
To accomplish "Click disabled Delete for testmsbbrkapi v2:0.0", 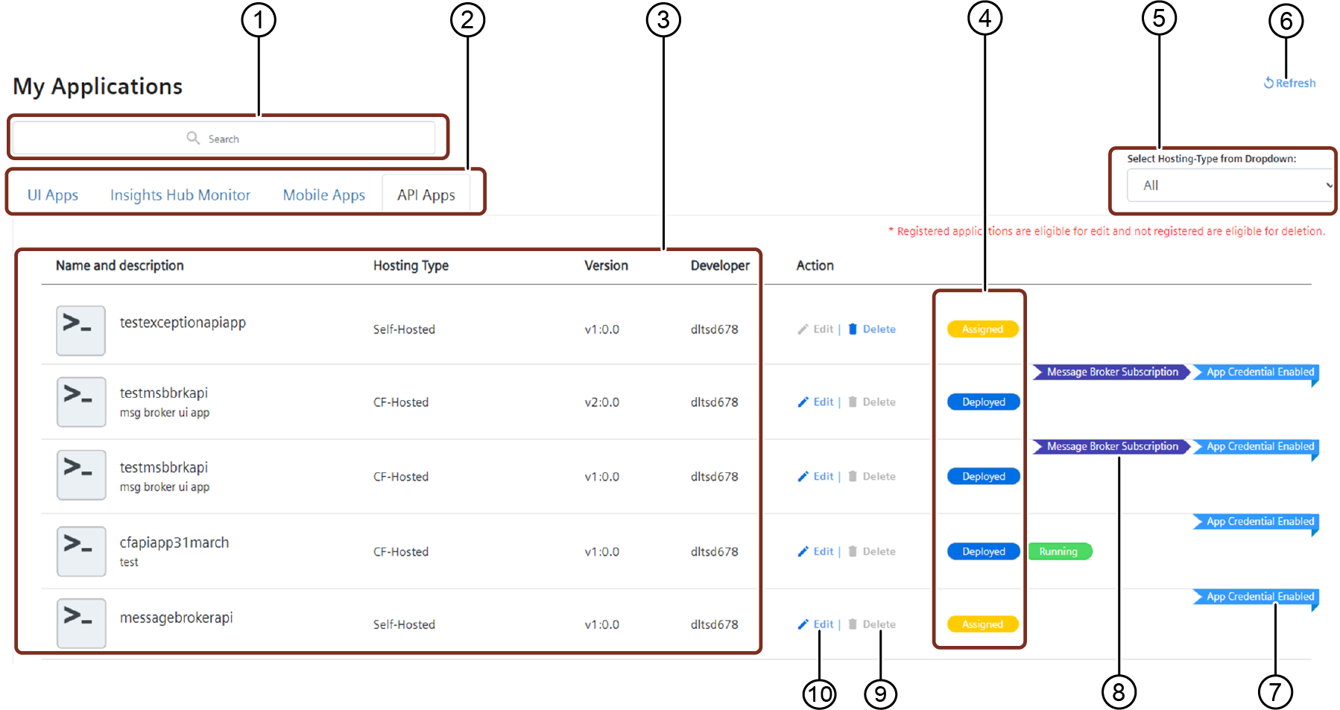I will click(872, 402).
